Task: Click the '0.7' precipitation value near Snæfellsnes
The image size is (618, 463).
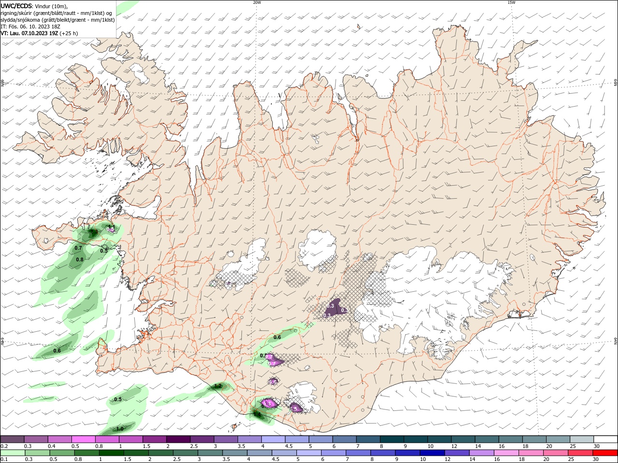Action: coord(78,248)
